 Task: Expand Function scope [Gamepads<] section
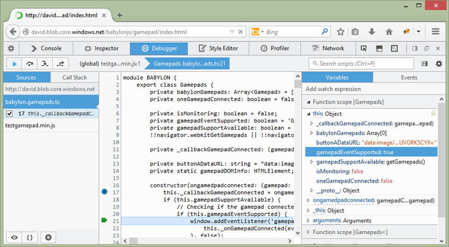(308, 232)
